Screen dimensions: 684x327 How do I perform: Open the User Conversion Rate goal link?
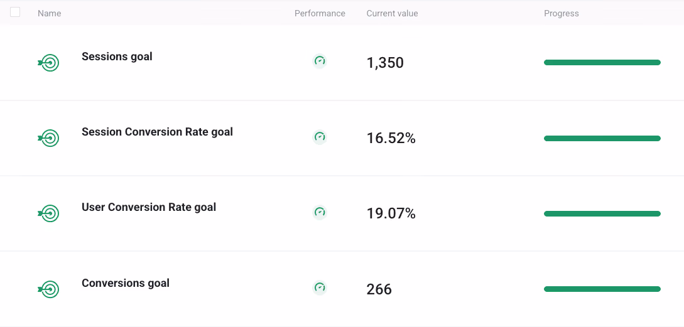149,207
